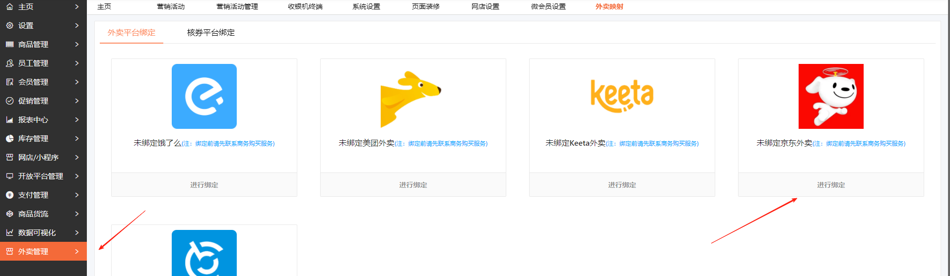This screenshot has height=276, width=950.
Task: Click the blue logo in the second-row card
Action: click(204, 253)
